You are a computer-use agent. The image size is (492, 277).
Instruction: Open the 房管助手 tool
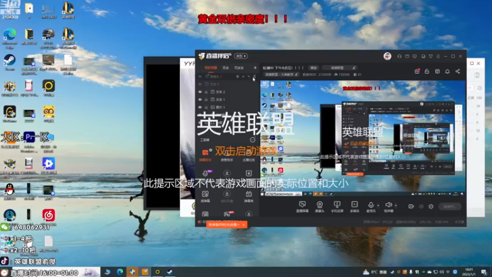227,155
